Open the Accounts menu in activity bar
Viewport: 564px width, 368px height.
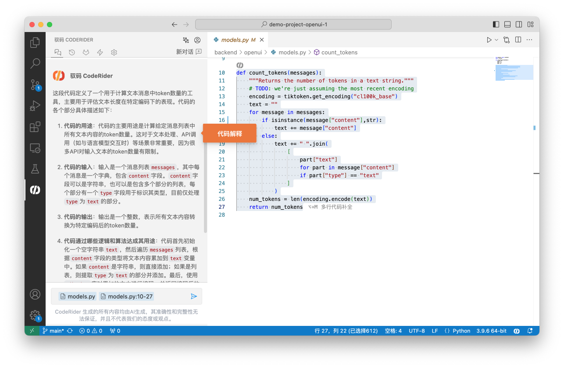coord(35,294)
